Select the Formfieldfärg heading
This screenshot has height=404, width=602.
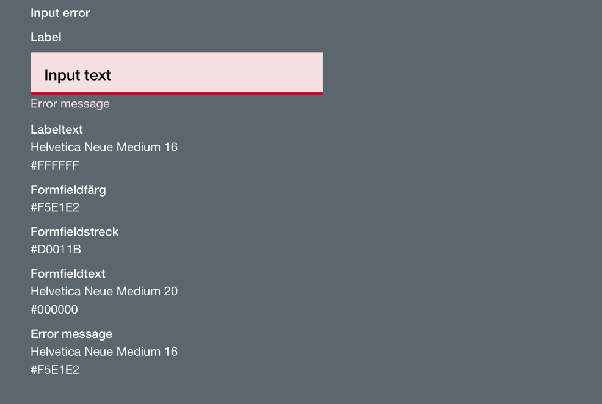pos(68,190)
